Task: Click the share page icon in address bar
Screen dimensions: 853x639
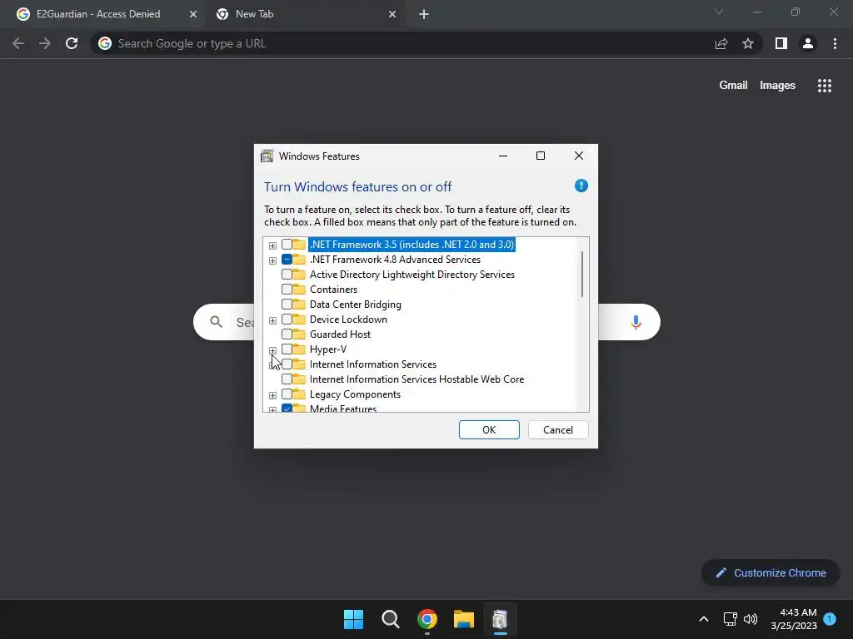Action: tap(721, 43)
